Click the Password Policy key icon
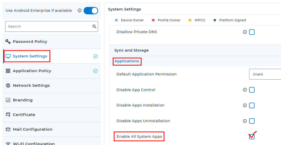 pyautogui.click(x=8, y=42)
